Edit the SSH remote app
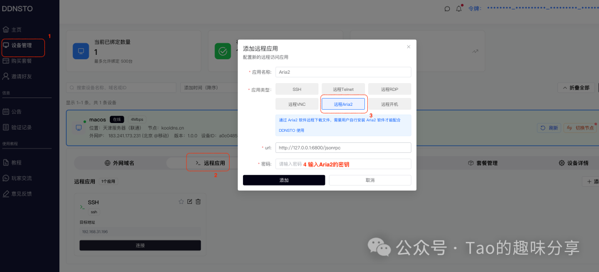 tap(190, 202)
